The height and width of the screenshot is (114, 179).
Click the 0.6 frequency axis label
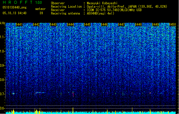pyautogui.click(x=2, y=108)
